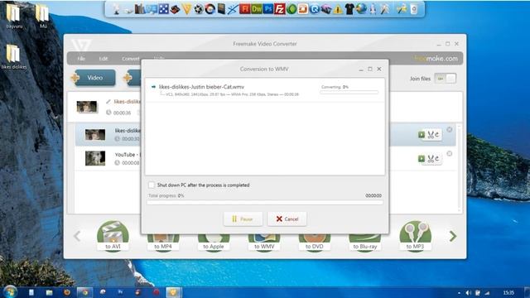Click the file list vertical scrollbar

click(459, 168)
